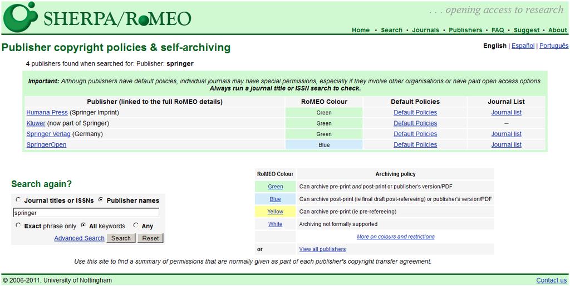570x286 pixels.
Task: Click the Search again? heading
Action: [41, 184]
